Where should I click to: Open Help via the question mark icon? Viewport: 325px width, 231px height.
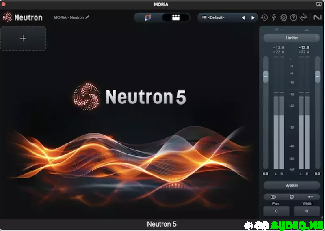pyautogui.click(x=293, y=18)
